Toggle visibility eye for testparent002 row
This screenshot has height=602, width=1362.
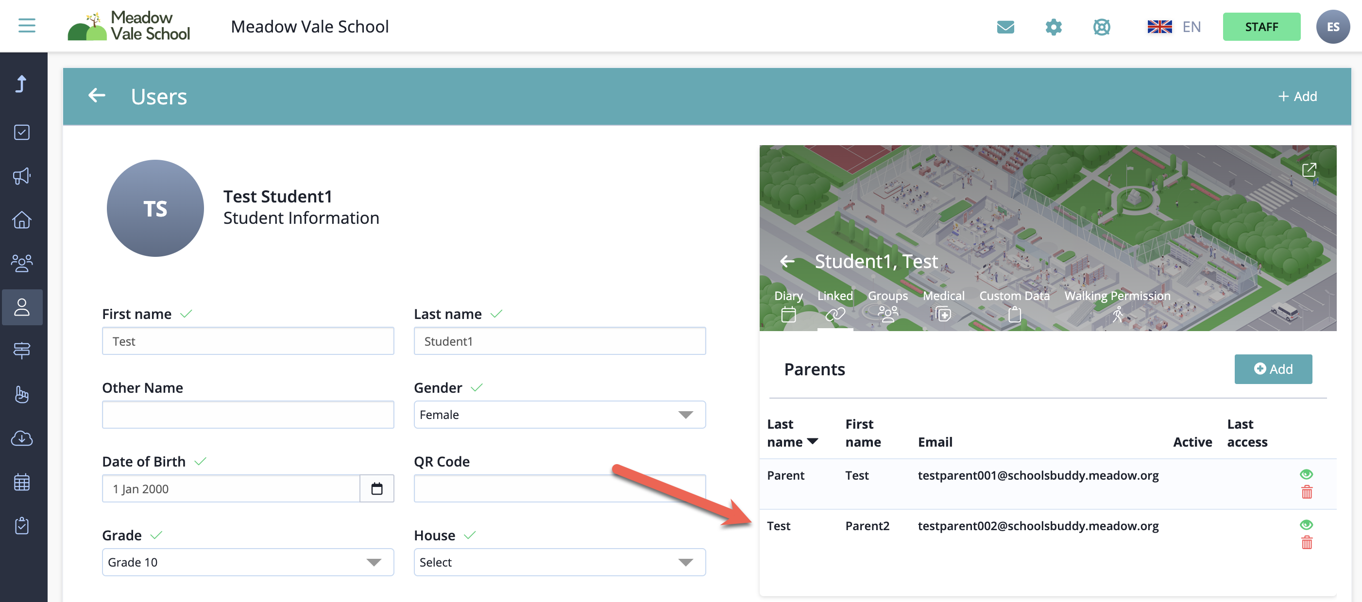[x=1306, y=525]
